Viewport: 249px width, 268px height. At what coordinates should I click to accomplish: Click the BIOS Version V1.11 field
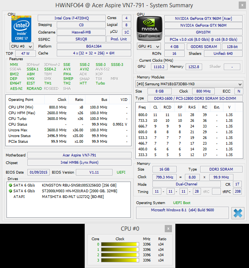[94, 172]
